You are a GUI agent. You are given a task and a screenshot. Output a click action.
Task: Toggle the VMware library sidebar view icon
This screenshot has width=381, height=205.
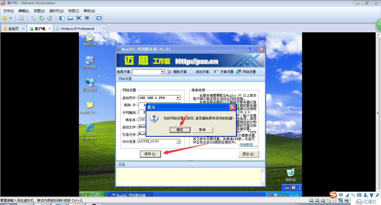62,18
